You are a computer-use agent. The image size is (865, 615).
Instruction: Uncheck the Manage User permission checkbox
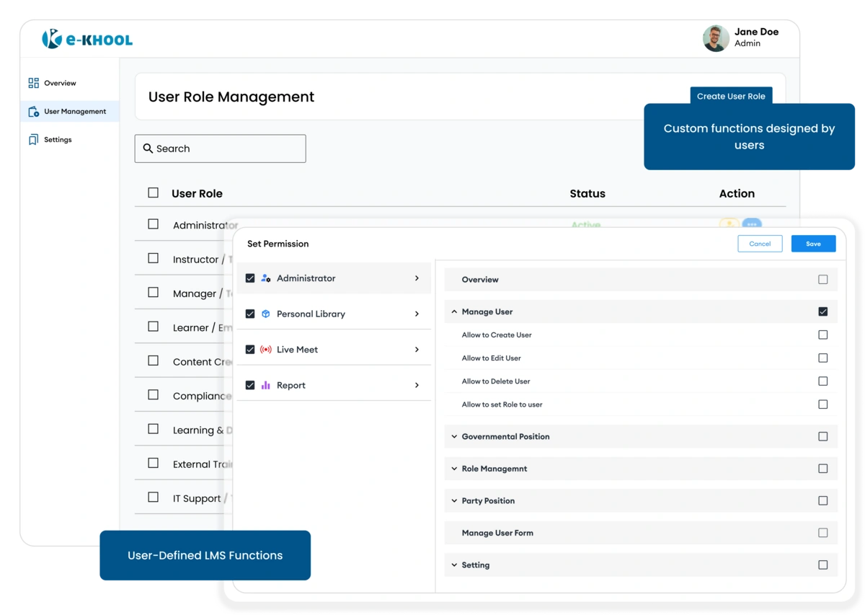click(822, 311)
